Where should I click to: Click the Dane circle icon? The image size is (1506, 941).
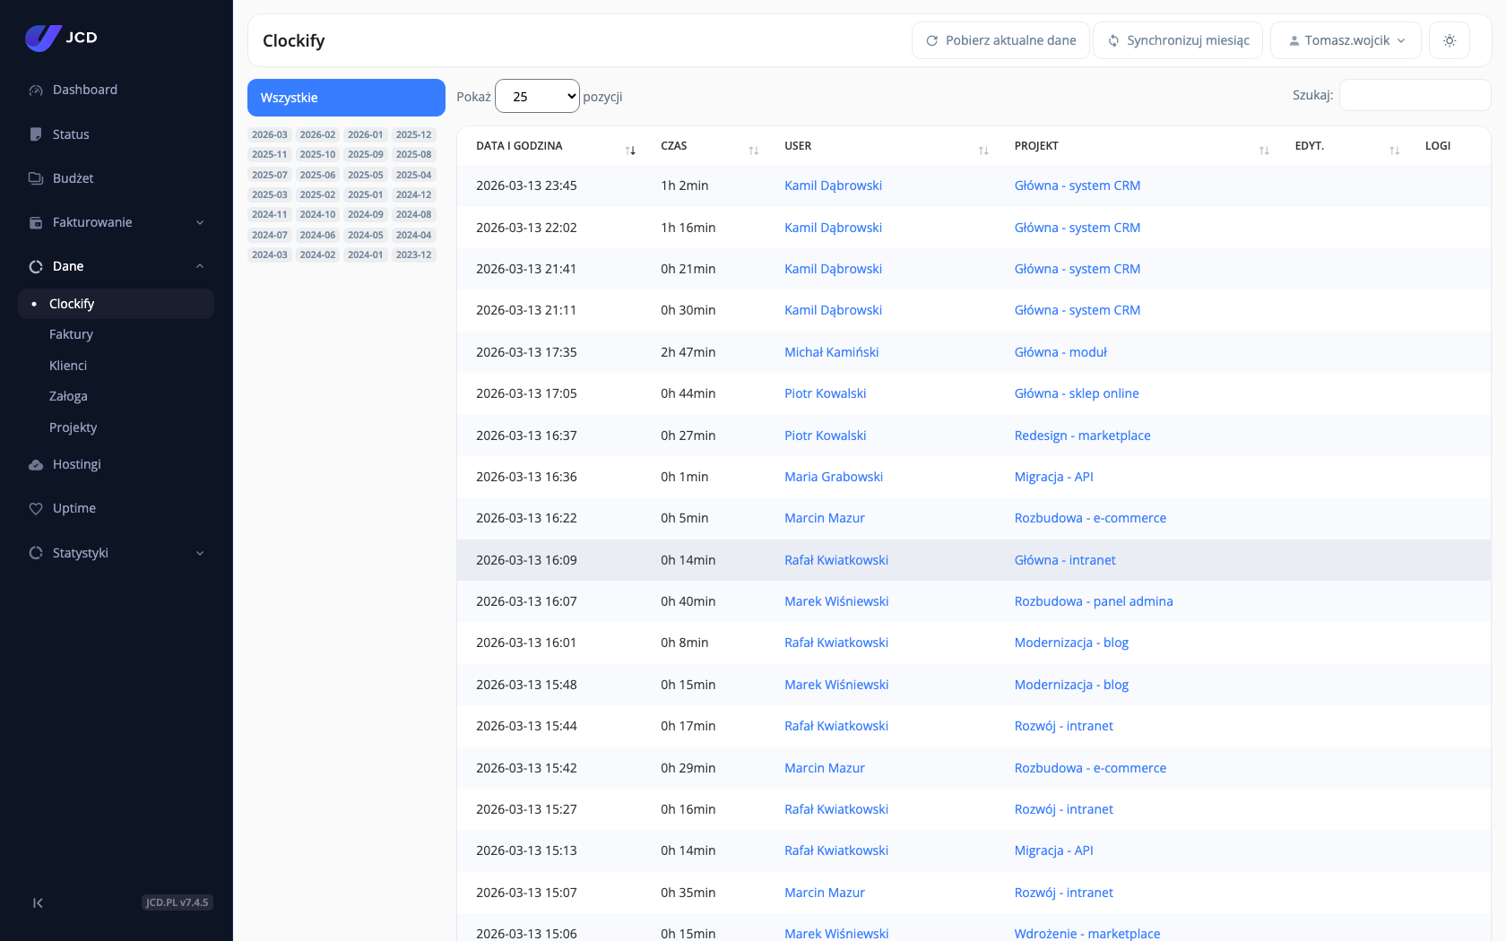pos(36,266)
